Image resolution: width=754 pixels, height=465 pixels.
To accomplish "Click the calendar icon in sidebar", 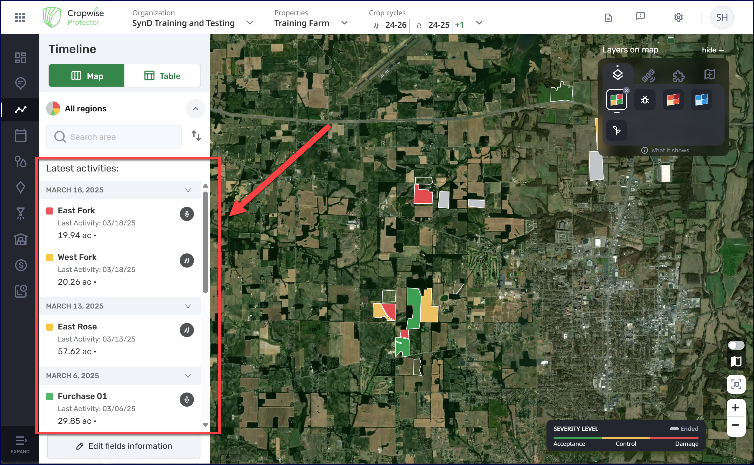I will (20, 136).
